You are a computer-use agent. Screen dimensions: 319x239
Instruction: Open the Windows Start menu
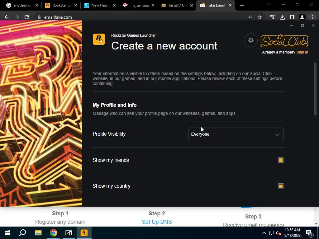click(7, 233)
